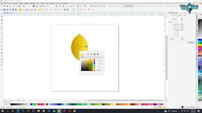Select the Skew icon in Transformations docker
Viewport: 202px width, 113px height.
click(x=185, y=15)
